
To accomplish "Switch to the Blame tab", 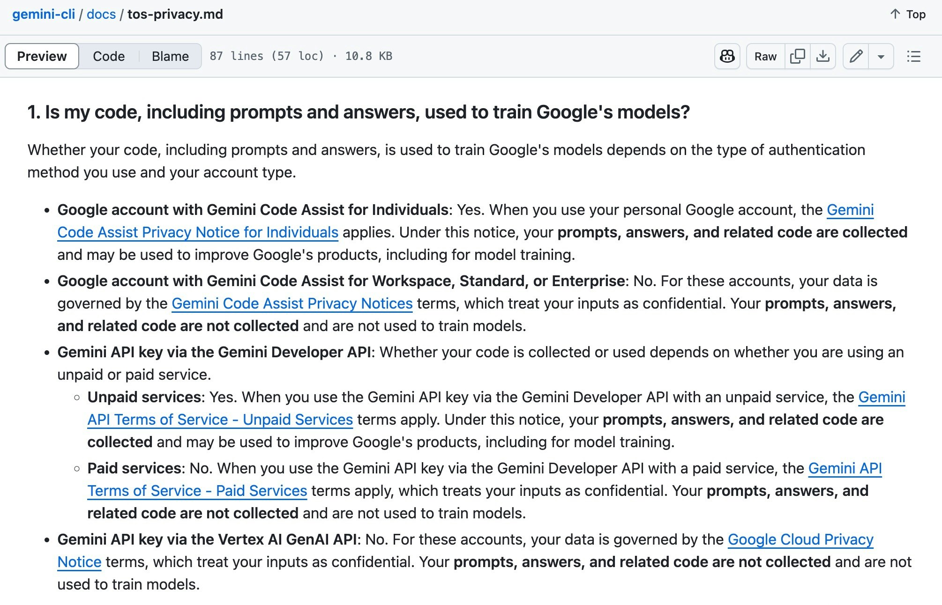I will coord(170,56).
